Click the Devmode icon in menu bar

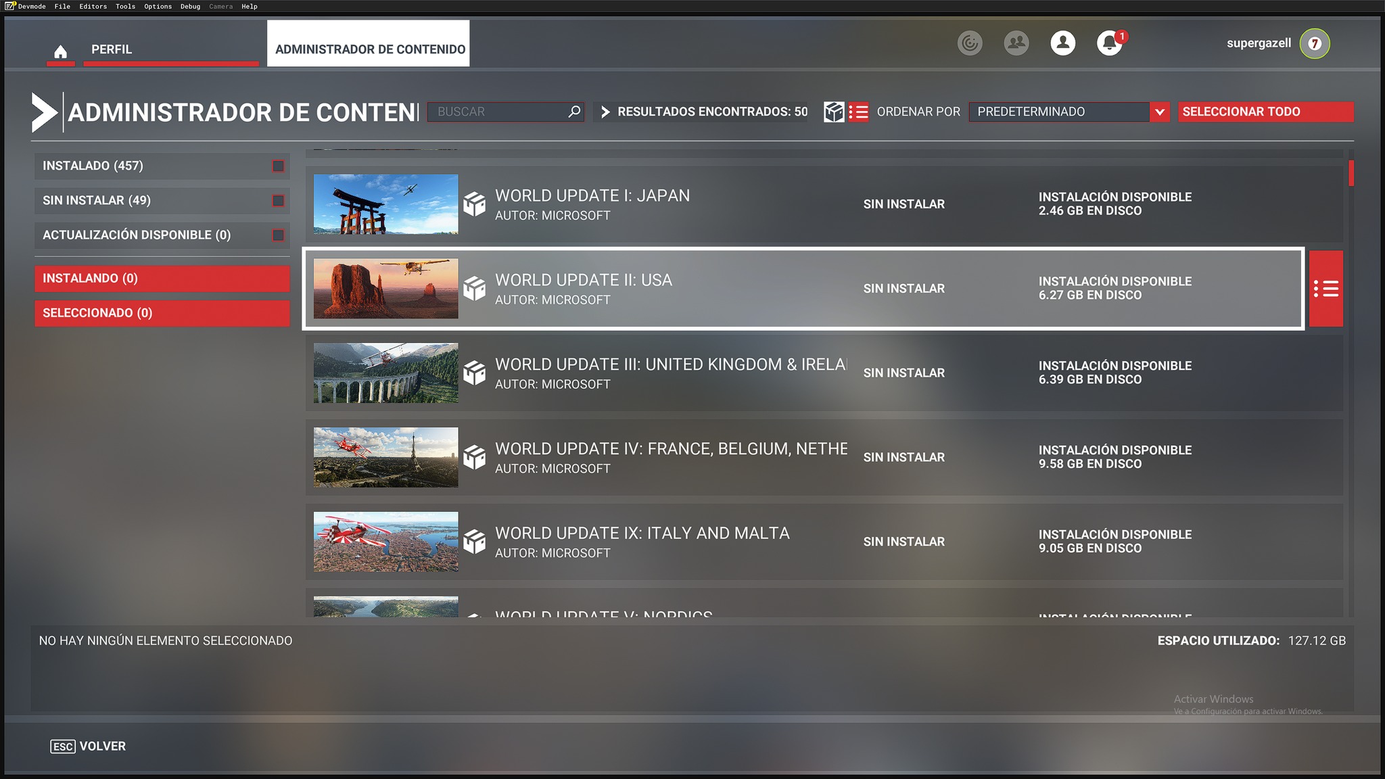(x=10, y=6)
